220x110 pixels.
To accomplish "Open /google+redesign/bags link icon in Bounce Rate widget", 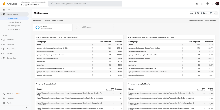I will (182, 75).
